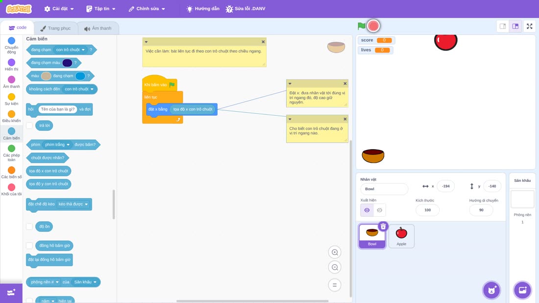
Task: Click the Sửa lỗi .DANV button
Action: pyautogui.click(x=246, y=9)
